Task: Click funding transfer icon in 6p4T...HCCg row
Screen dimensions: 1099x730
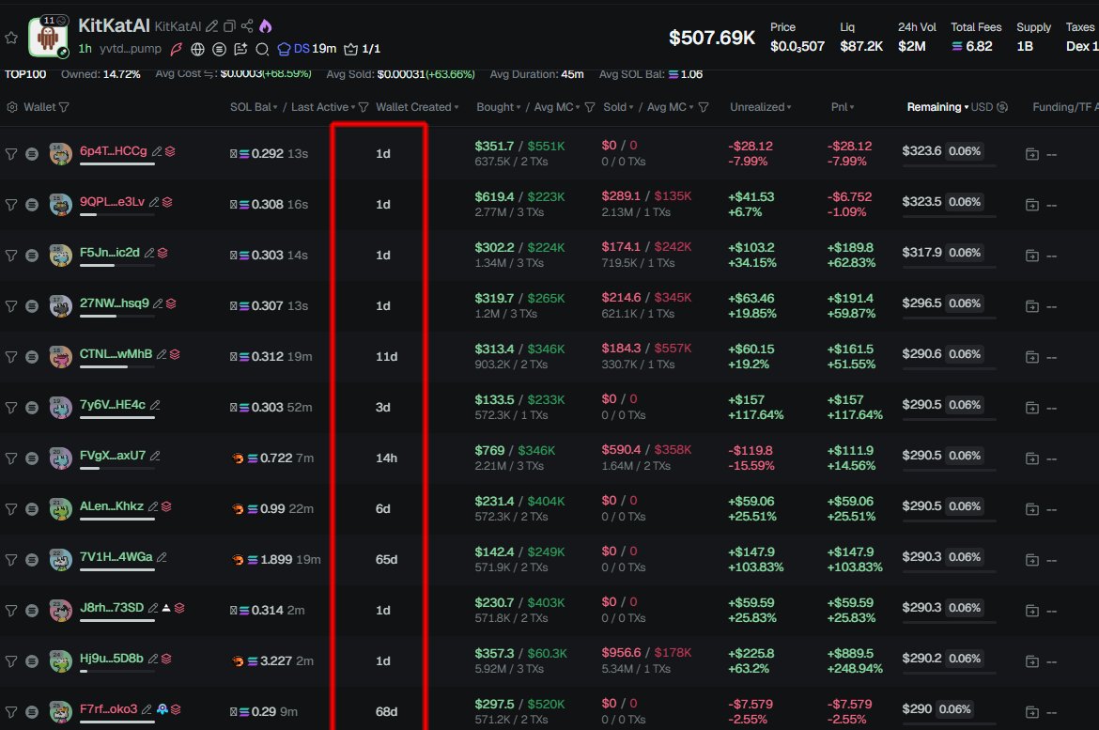Action: click(1031, 153)
